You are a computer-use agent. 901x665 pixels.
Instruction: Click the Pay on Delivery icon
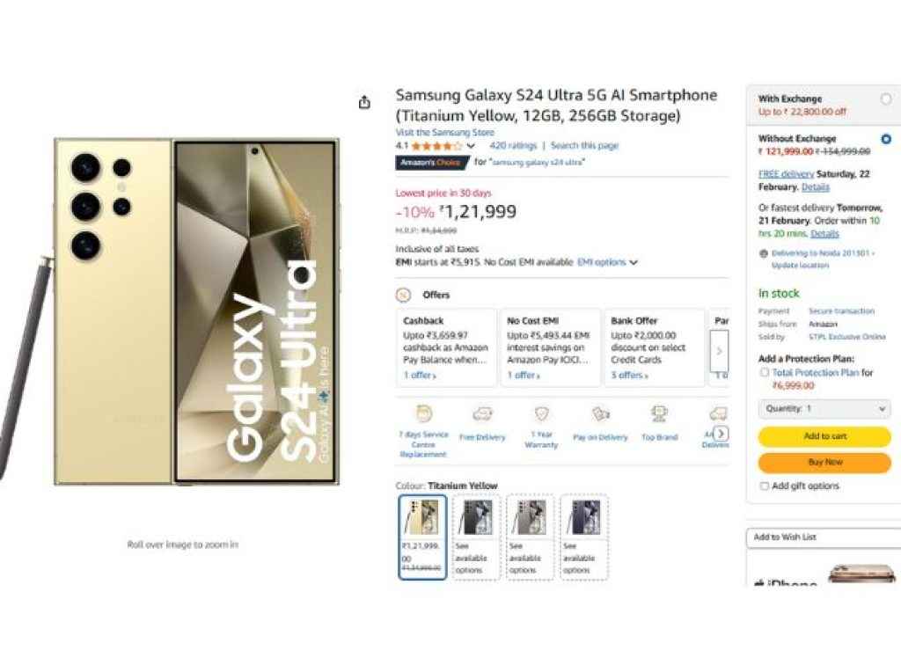pos(600,414)
